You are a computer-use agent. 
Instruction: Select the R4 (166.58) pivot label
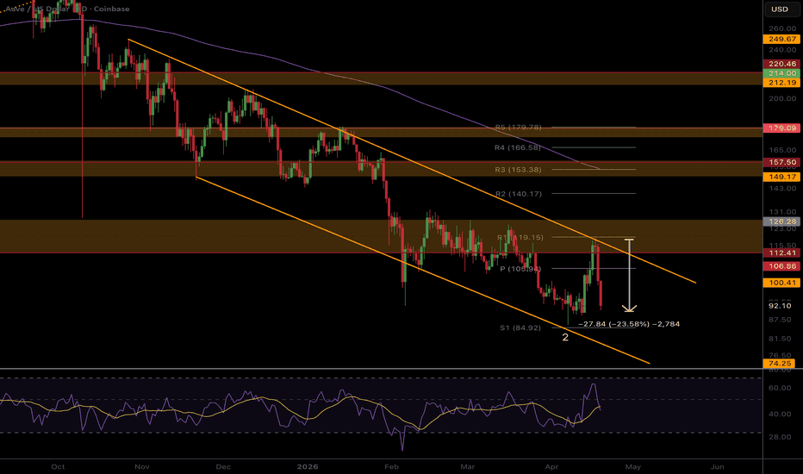[518, 147]
